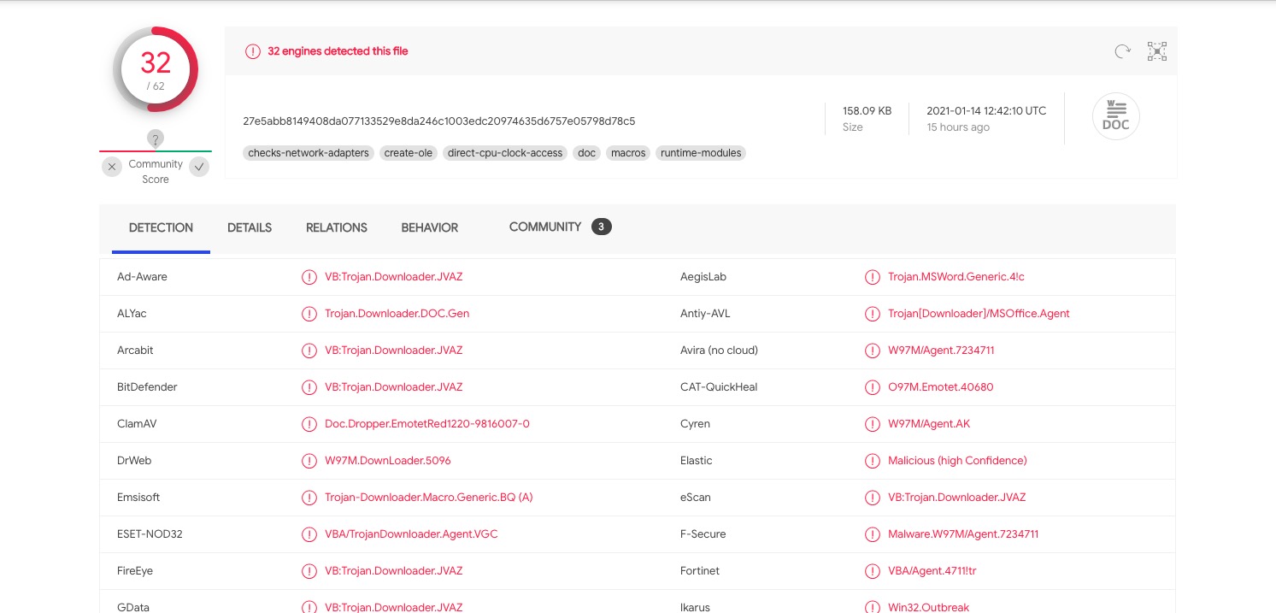The width and height of the screenshot is (1276, 613).
Task: Click the Emsisoft detection alert icon
Action: pos(309,498)
